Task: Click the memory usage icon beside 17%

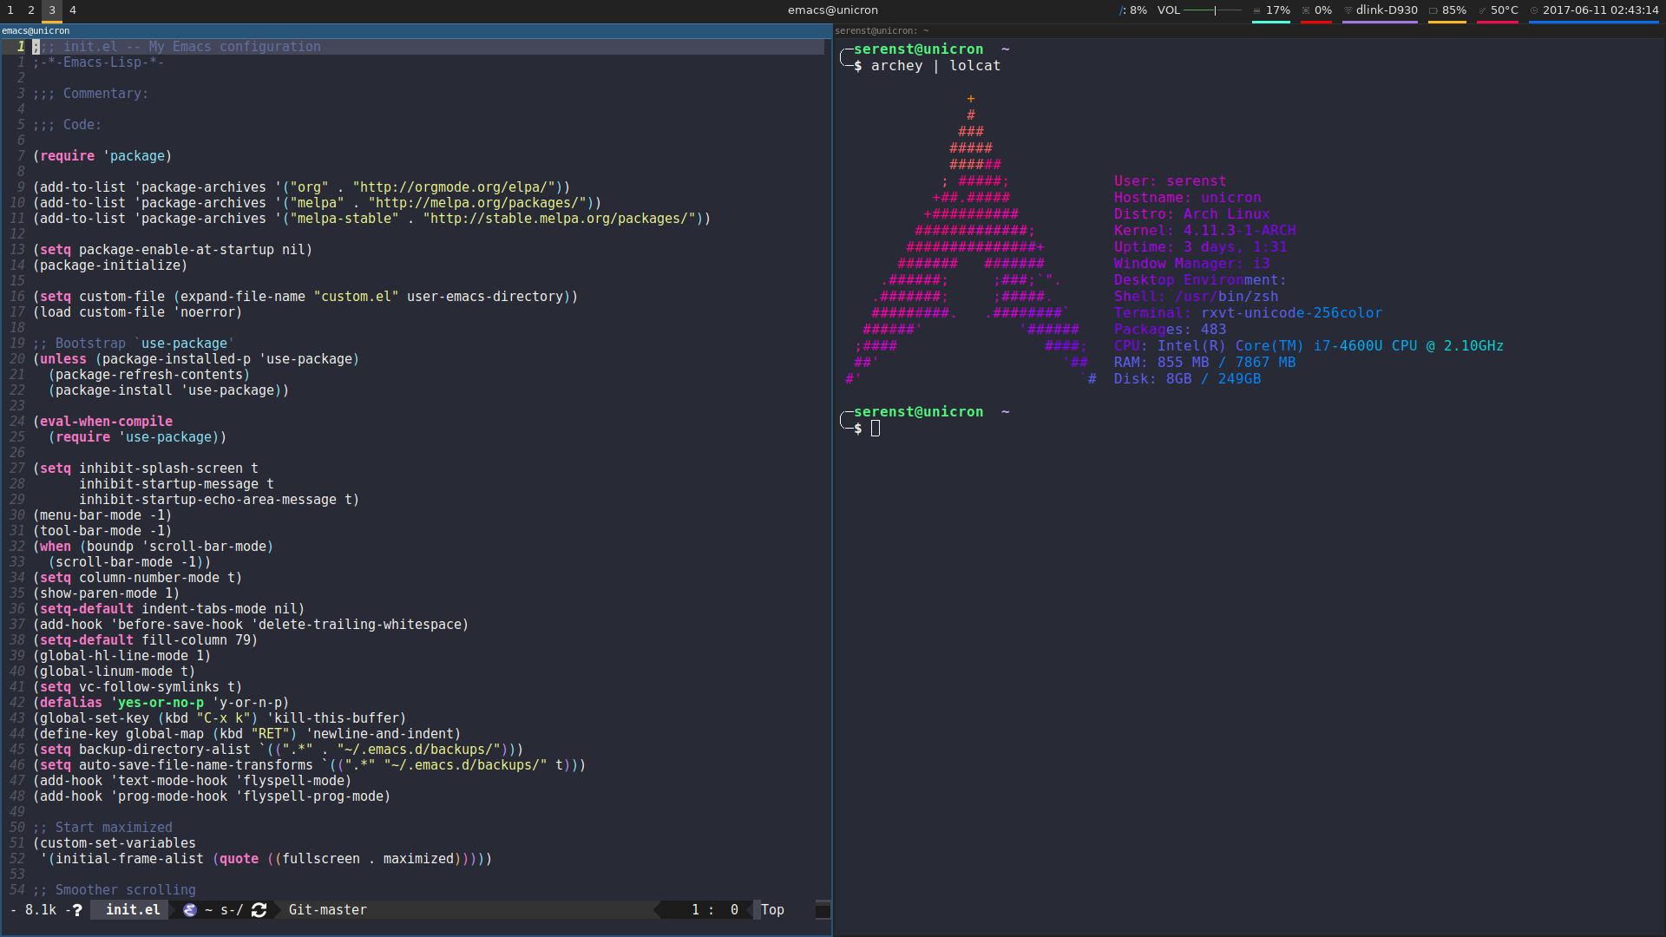Action: coord(1256,10)
